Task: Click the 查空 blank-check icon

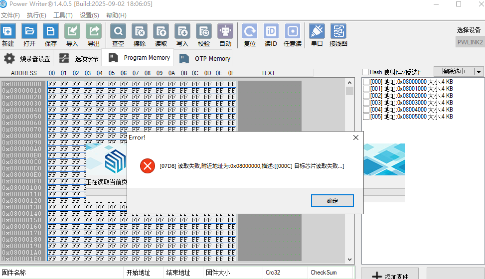Action: coord(118,31)
